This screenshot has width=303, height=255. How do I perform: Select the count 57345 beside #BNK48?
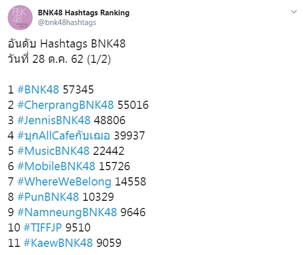78,89
